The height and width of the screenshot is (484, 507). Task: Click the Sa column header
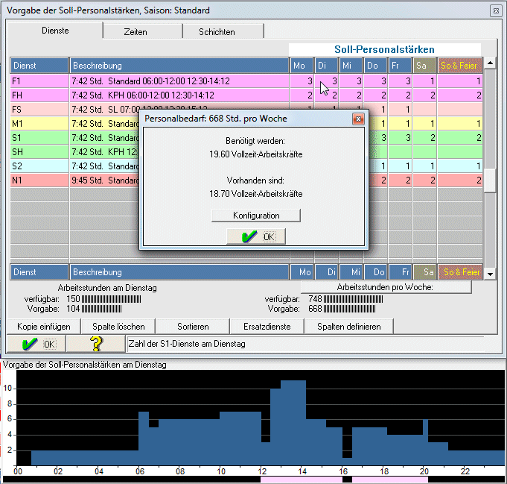pyautogui.click(x=424, y=66)
